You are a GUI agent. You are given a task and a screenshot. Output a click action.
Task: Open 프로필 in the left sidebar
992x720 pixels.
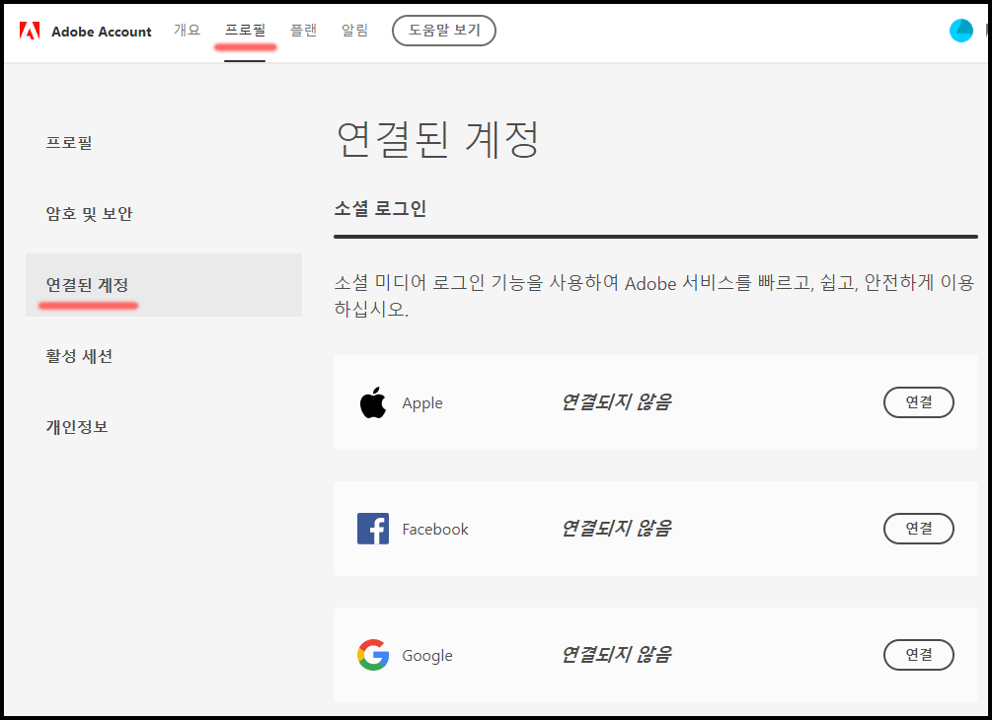[x=69, y=143]
